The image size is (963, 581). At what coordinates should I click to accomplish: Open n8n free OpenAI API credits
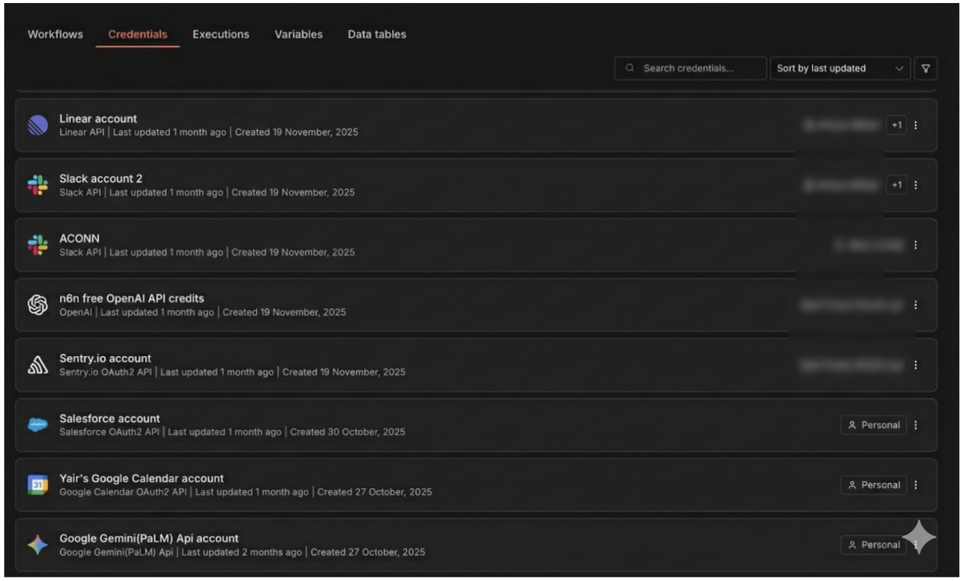click(476, 305)
